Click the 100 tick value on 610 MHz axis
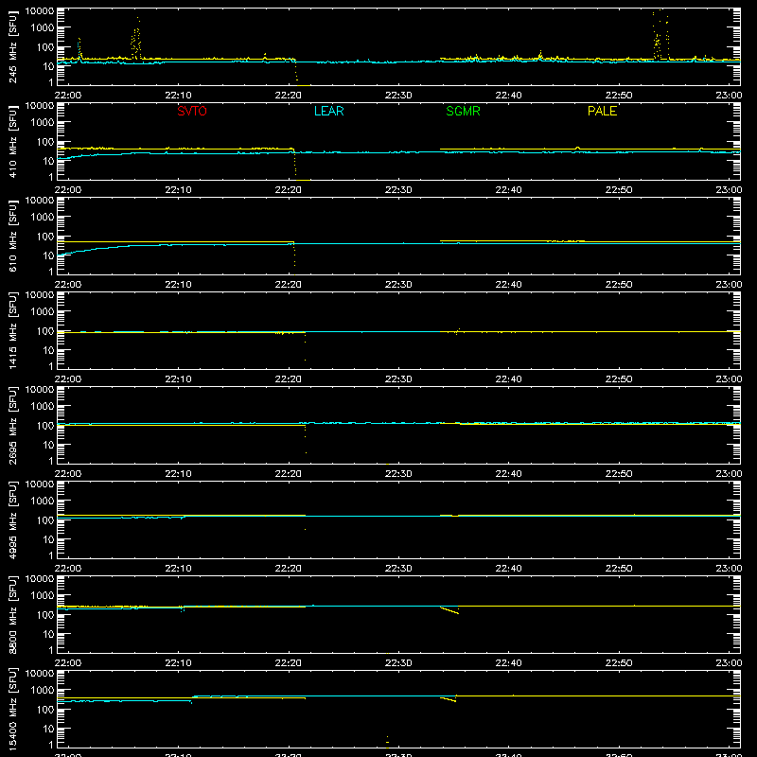 coord(44,237)
